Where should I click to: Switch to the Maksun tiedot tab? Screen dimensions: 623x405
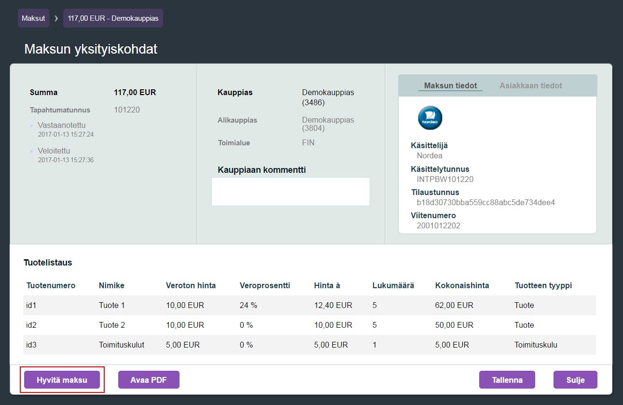tap(450, 85)
